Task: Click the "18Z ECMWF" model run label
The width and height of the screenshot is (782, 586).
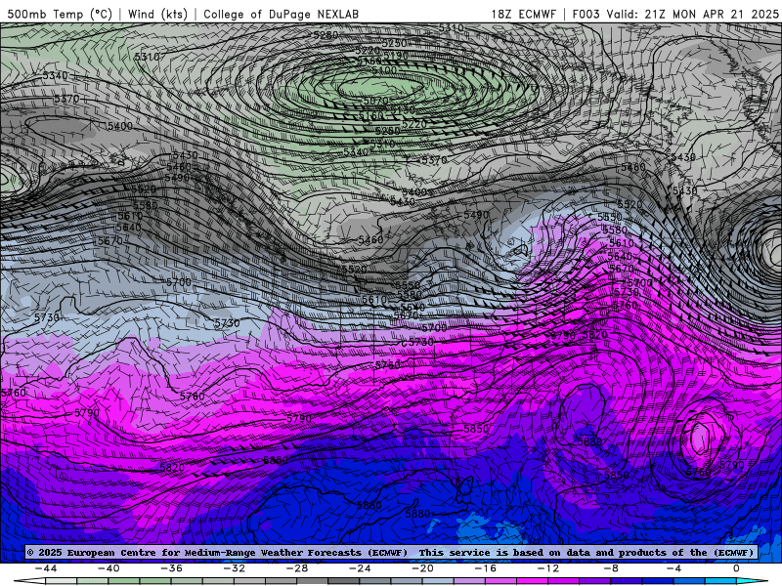Action: [523, 14]
